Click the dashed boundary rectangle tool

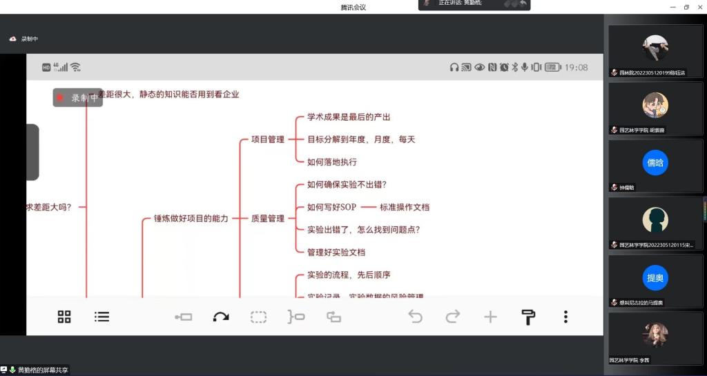point(258,317)
